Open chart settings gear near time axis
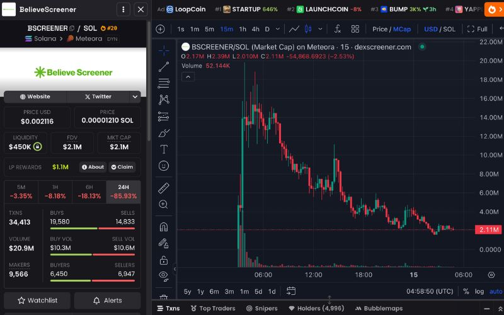 [x=491, y=275]
